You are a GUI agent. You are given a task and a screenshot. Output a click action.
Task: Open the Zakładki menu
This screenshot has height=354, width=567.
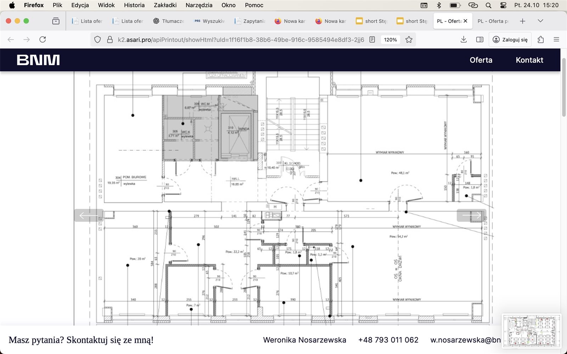click(x=165, y=5)
